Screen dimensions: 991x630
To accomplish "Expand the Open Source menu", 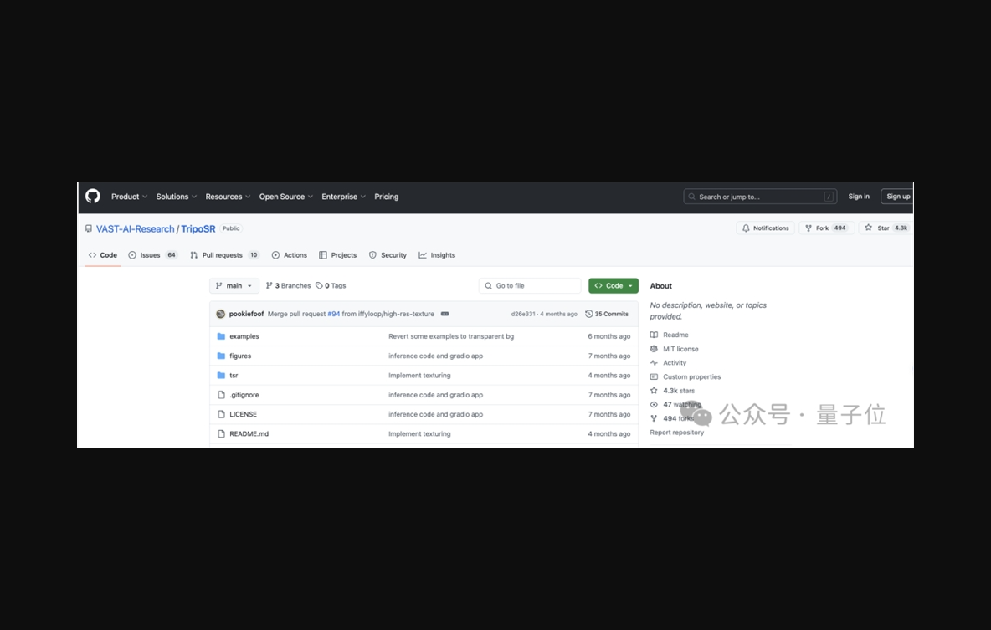I will point(285,197).
